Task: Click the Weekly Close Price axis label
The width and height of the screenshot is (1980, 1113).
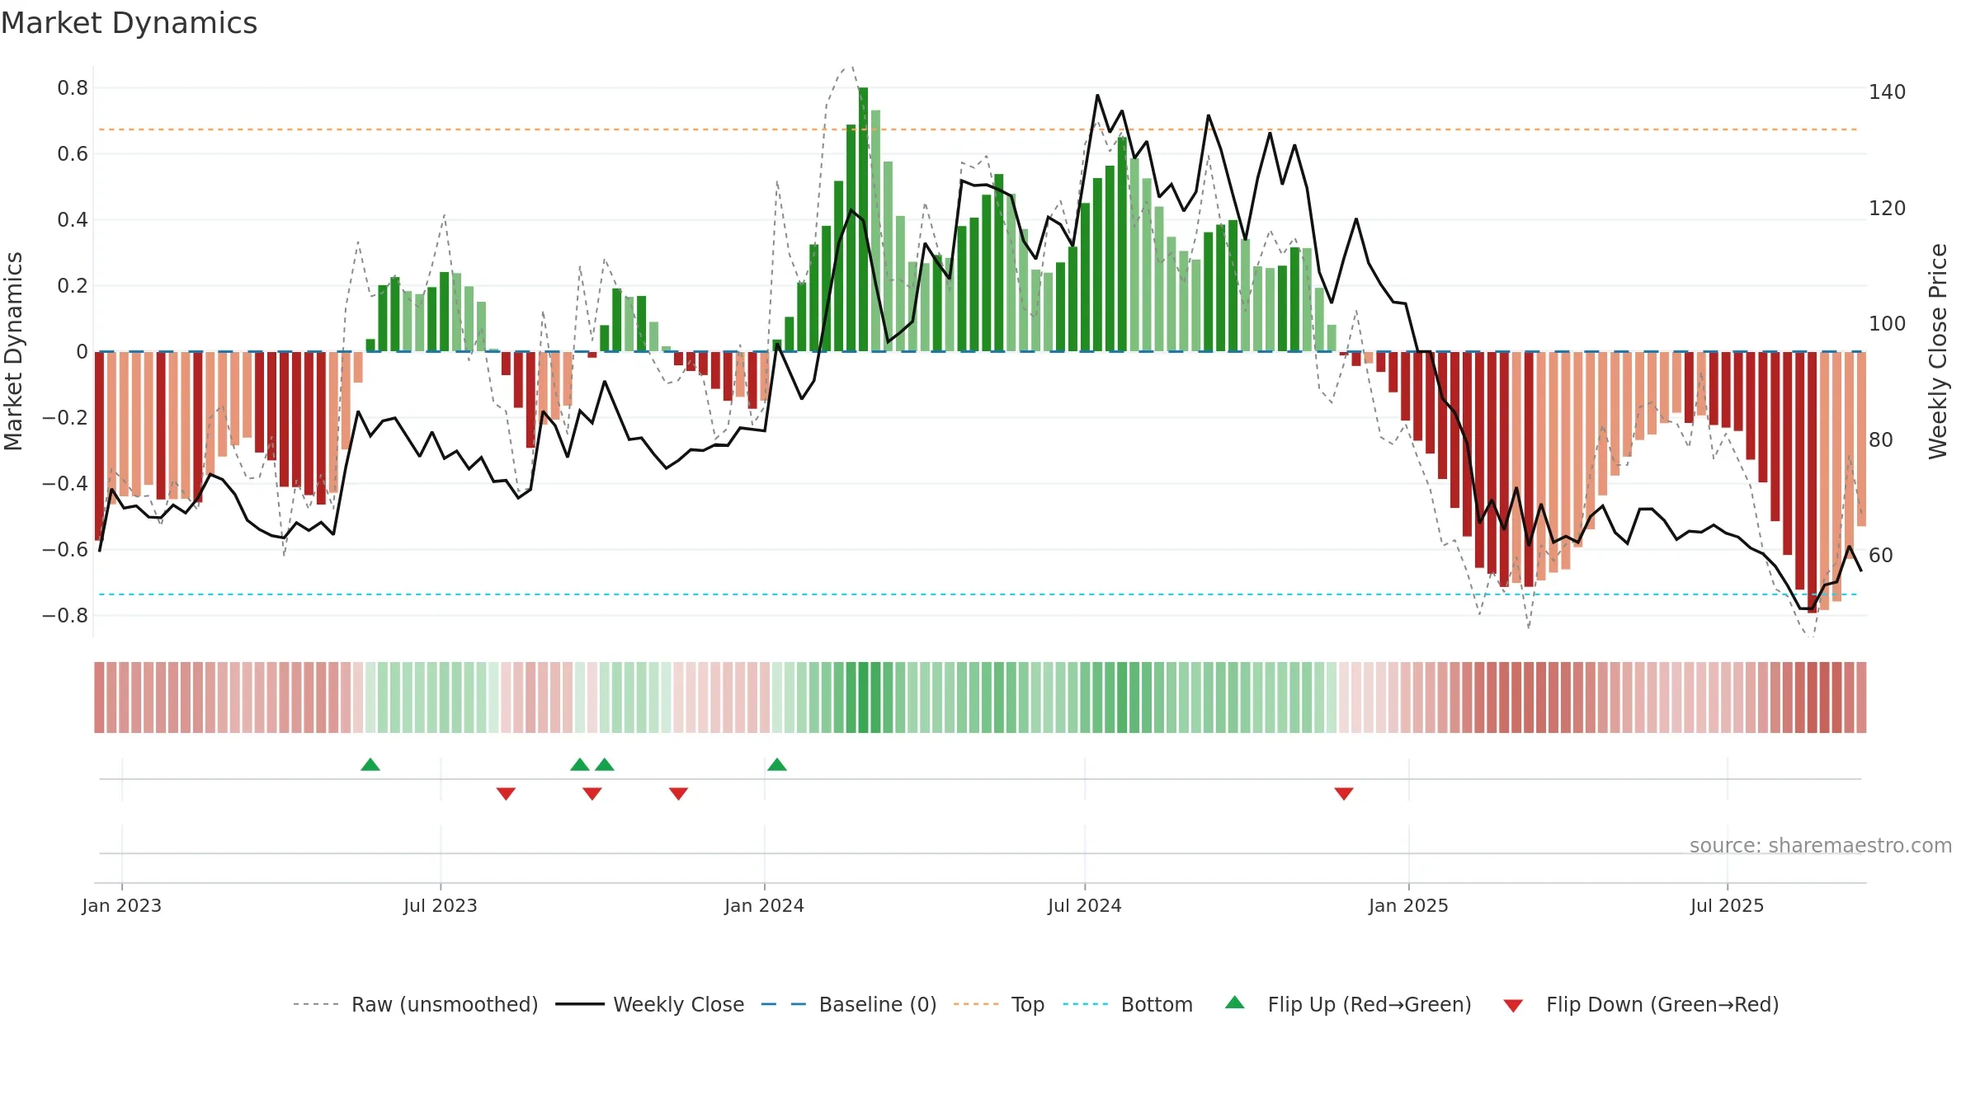Action: 1938,351
